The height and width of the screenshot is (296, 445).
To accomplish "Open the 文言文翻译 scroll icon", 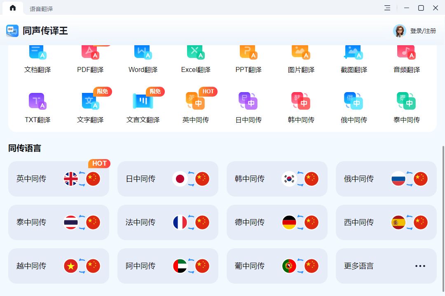I will pyautogui.click(x=143, y=101).
